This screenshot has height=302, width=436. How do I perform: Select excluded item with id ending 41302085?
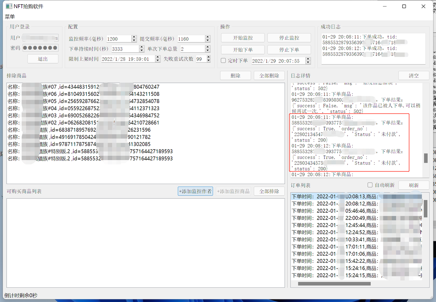[145, 144]
